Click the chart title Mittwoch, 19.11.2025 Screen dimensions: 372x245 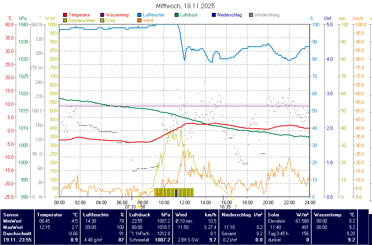(186, 6)
